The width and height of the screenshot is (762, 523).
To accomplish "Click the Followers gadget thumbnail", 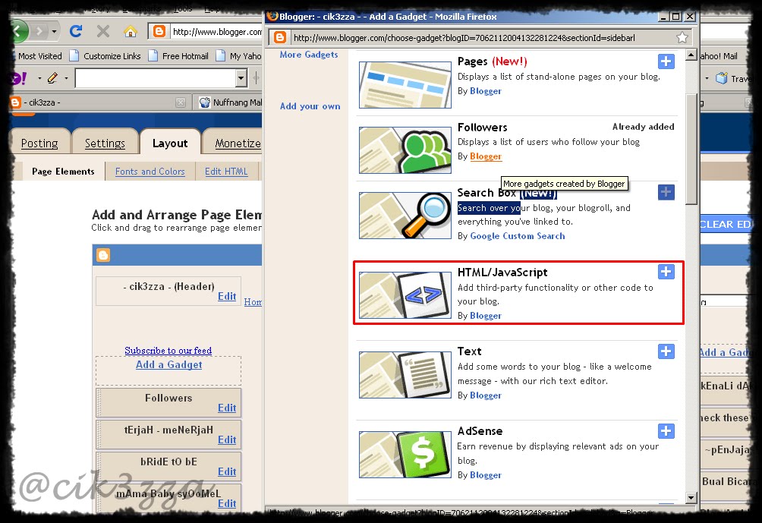I will click(405, 150).
